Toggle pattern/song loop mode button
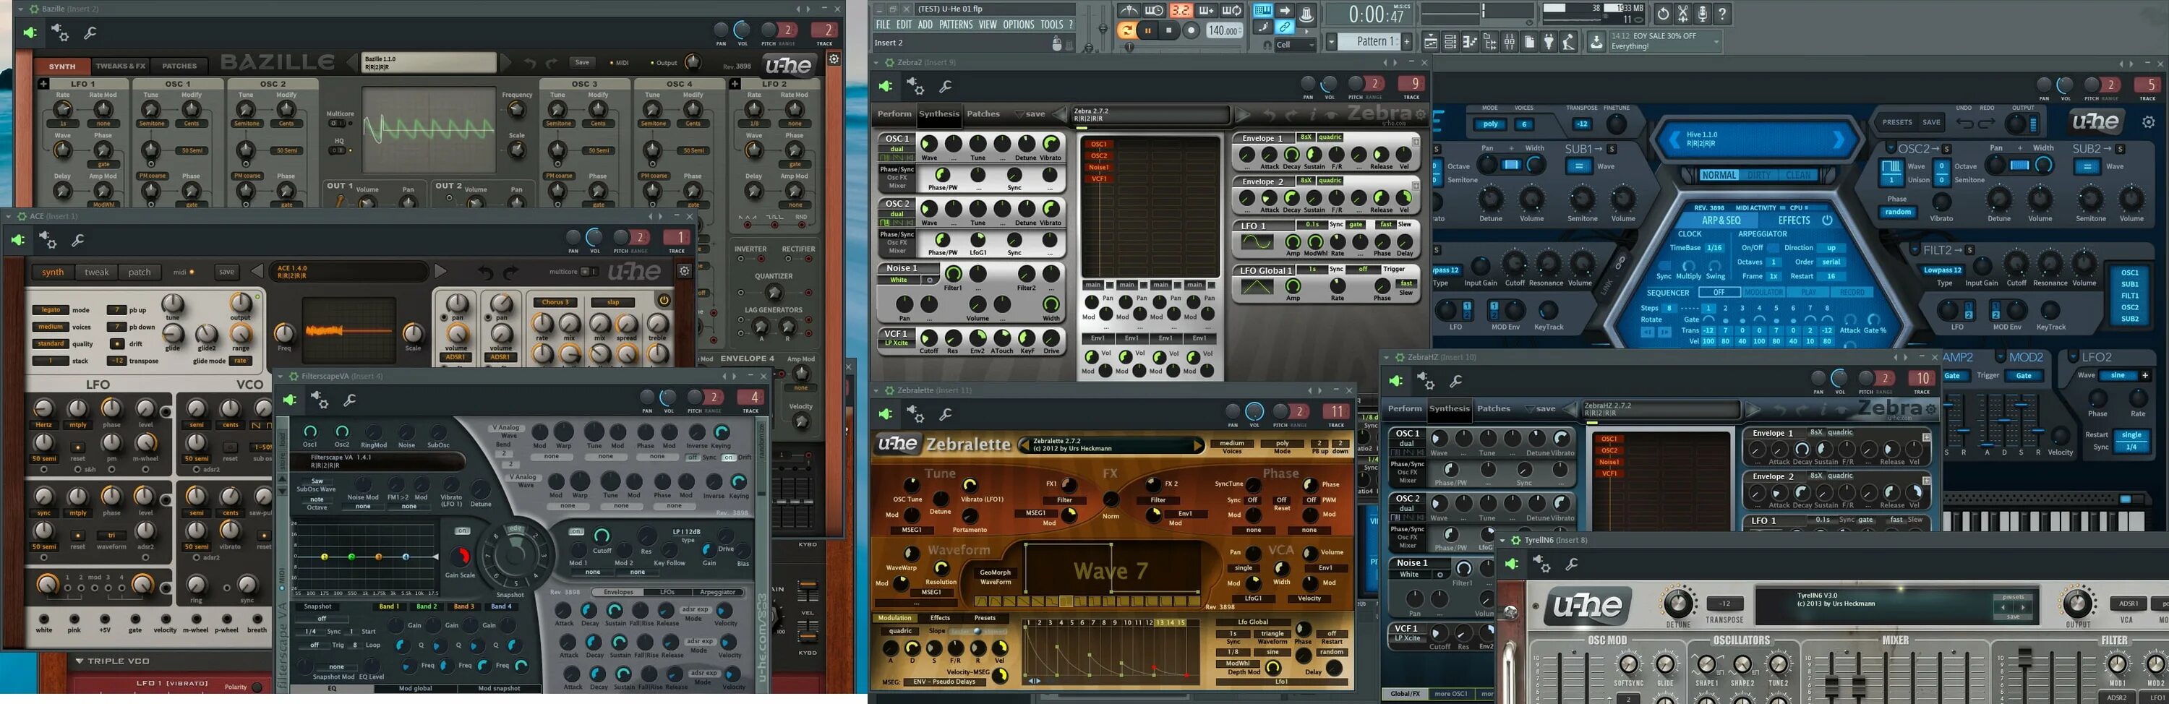This screenshot has height=704, width=2169. pyautogui.click(x=1126, y=30)
